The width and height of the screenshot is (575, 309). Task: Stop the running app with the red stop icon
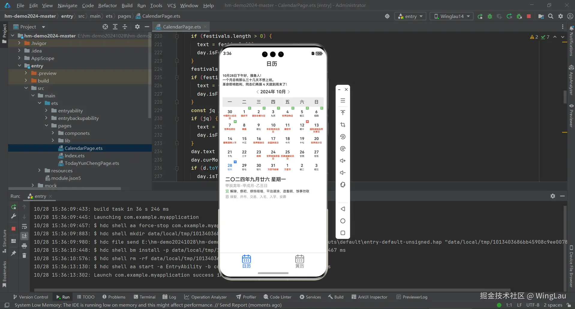pyautogui.click(x=529, y=16)
